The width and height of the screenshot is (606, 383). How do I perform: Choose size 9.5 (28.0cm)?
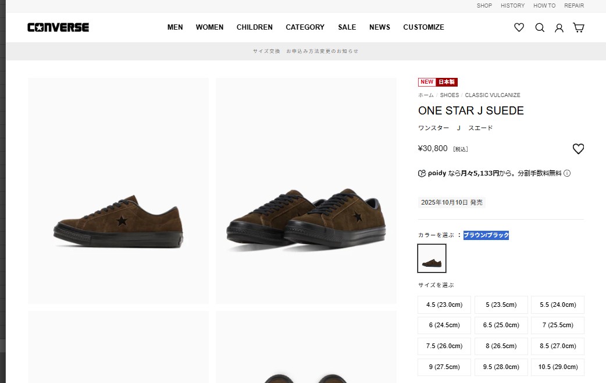tap(501, 367)
